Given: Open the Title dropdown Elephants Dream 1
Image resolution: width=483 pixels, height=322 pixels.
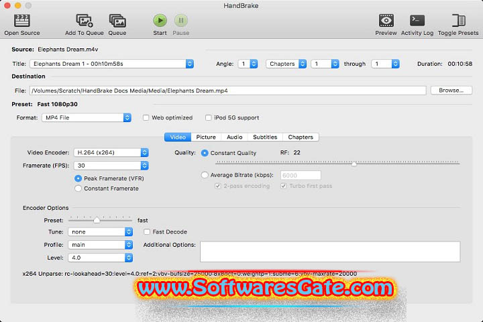Looking at the screenshot, I should [111, 64].
